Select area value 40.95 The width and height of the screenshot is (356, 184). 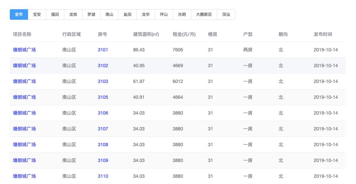(139, 66)
